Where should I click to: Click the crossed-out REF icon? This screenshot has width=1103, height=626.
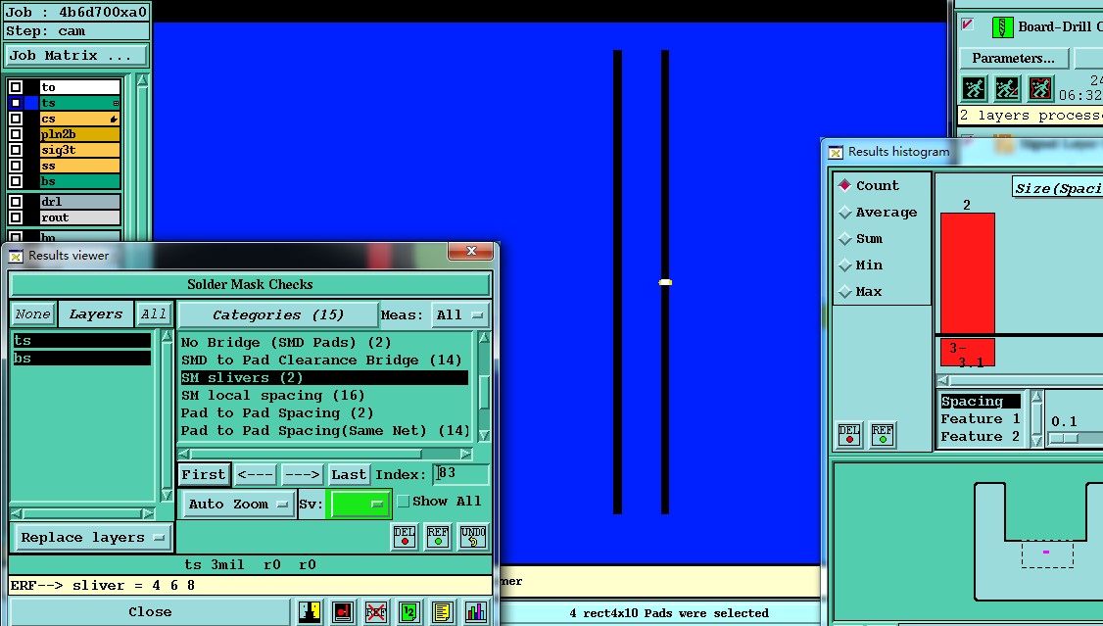tap(375, 611)
